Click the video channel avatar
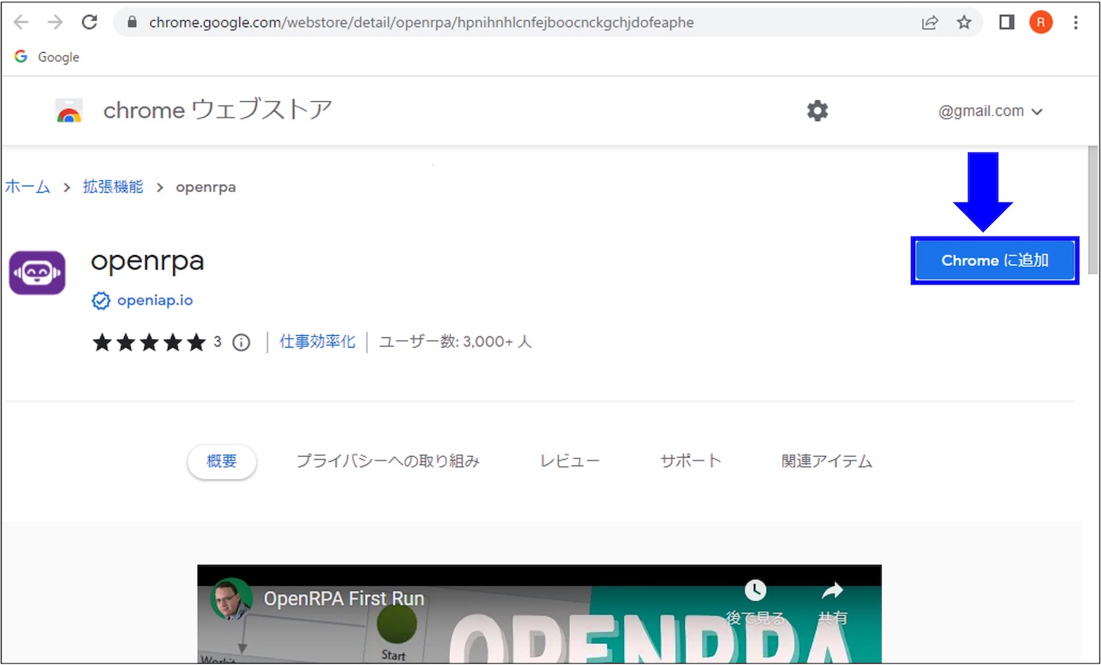 coord(232,599)
